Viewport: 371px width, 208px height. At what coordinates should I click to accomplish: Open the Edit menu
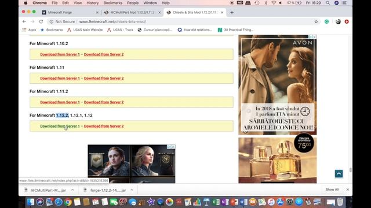66,3
